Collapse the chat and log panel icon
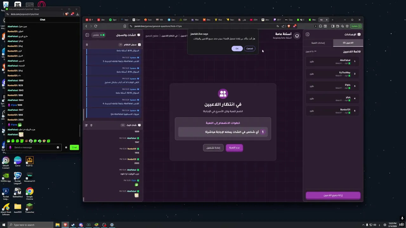 point(87,35)
